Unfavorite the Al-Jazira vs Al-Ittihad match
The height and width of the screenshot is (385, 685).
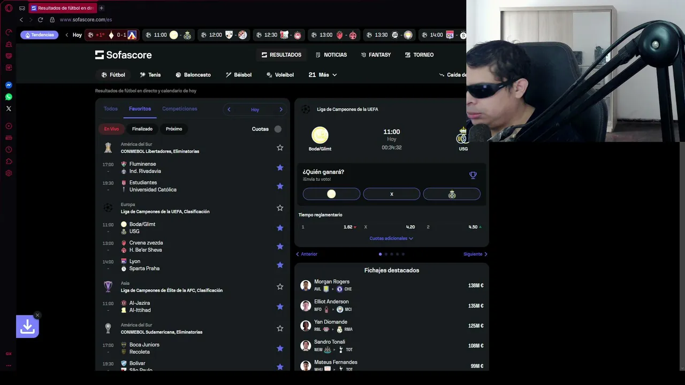pyautogui.click(x=280, y=306)
